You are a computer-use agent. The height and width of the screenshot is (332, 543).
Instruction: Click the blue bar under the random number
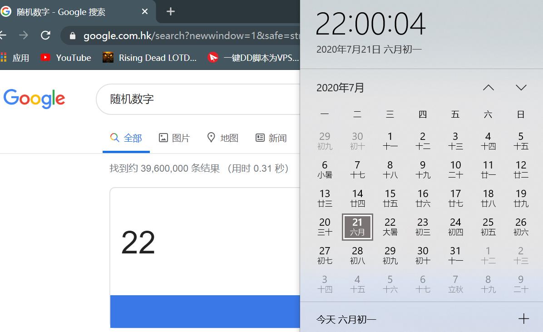coord(205,311)
